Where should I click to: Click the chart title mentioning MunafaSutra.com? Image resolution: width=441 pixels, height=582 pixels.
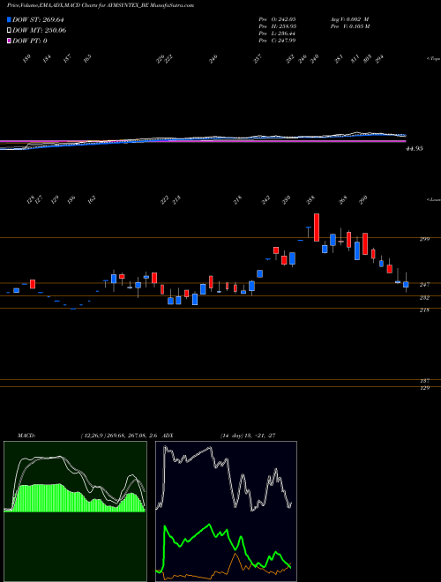pyautogui.click(x=101, y=5)
